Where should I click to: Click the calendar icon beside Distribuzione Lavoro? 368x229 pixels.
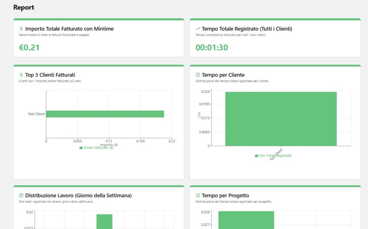tap(21, 195)
